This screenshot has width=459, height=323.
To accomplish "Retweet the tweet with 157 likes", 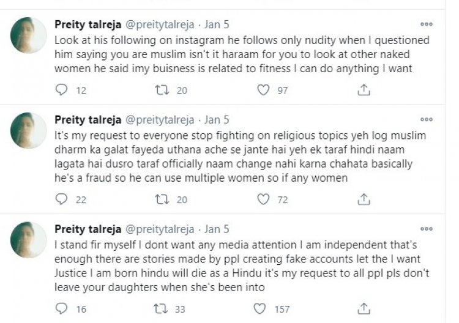I will (x=160, y=309).
